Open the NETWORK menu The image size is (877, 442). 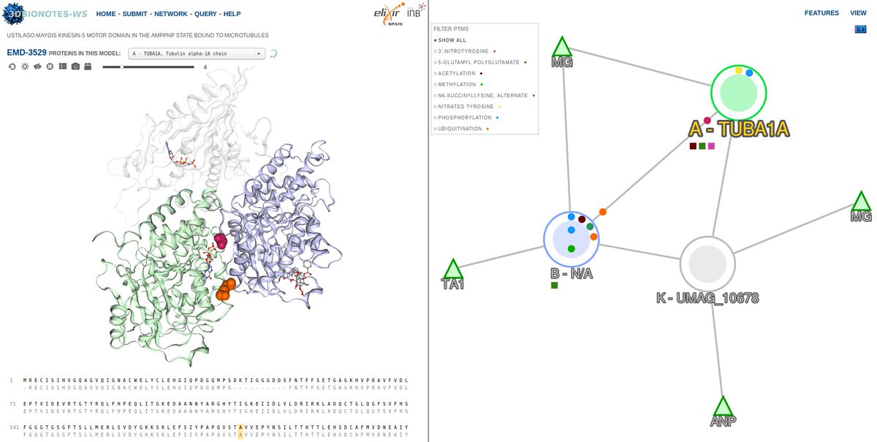[x=171, y=14]
